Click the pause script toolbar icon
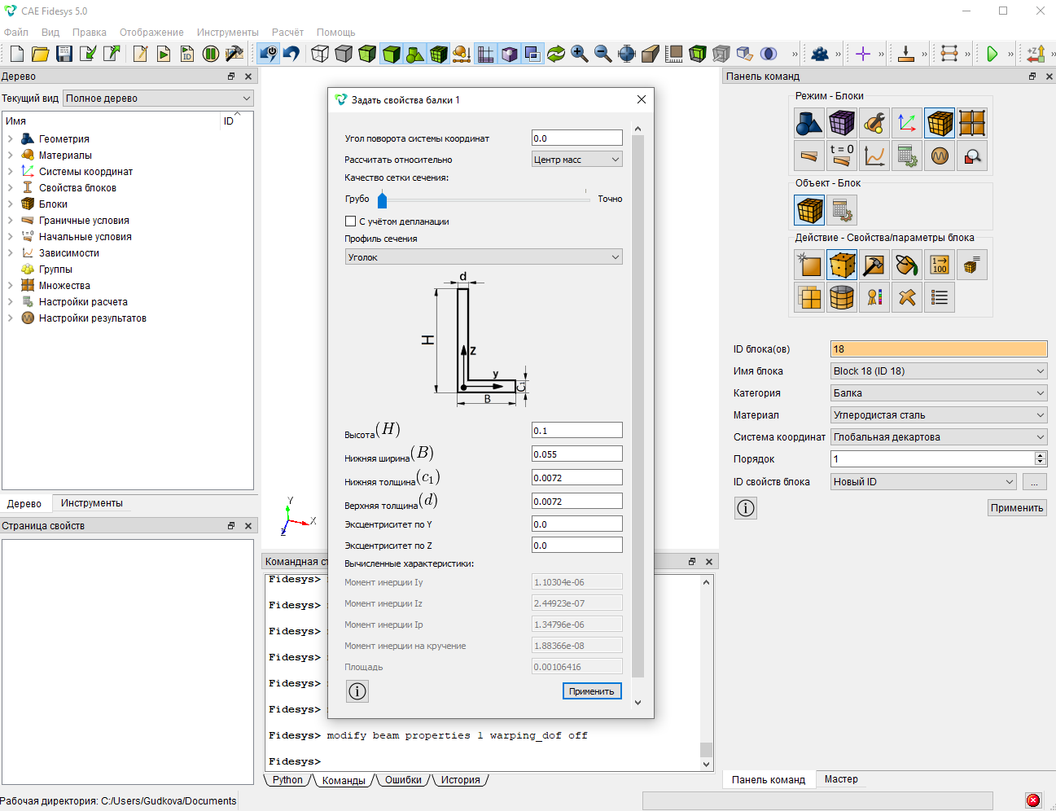 point(210,54)
